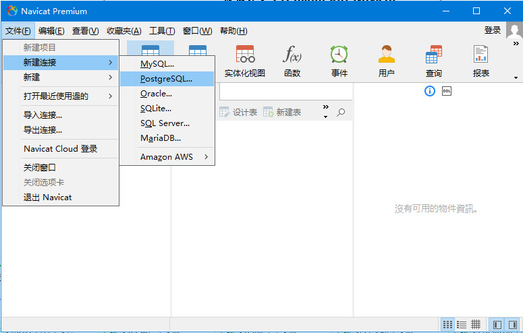Image resolution: width=523 pixels, height=333 pixels.
Task: Show the DDL panel icon
Action: 447,91
